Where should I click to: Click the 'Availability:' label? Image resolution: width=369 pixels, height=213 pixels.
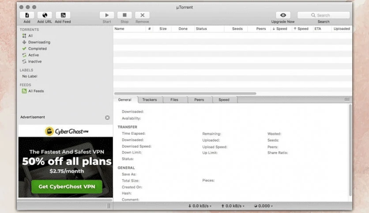(x=132, y=118)
